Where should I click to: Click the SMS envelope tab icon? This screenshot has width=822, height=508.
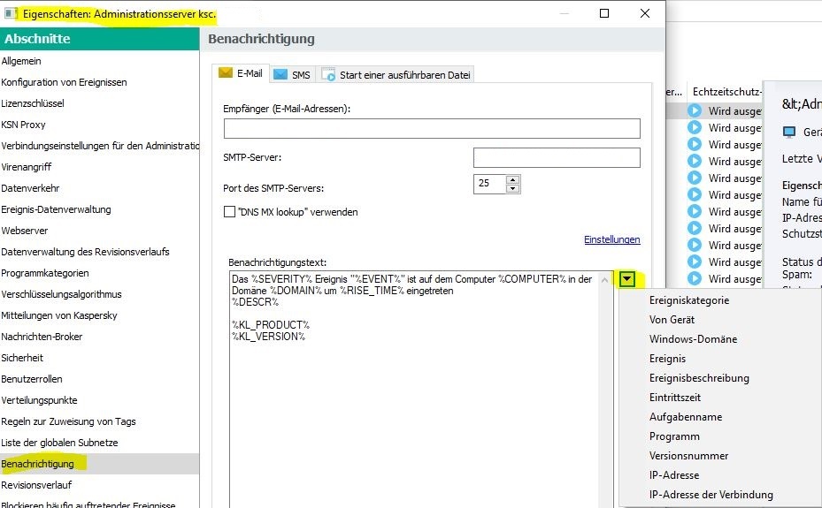coord(280,75)
